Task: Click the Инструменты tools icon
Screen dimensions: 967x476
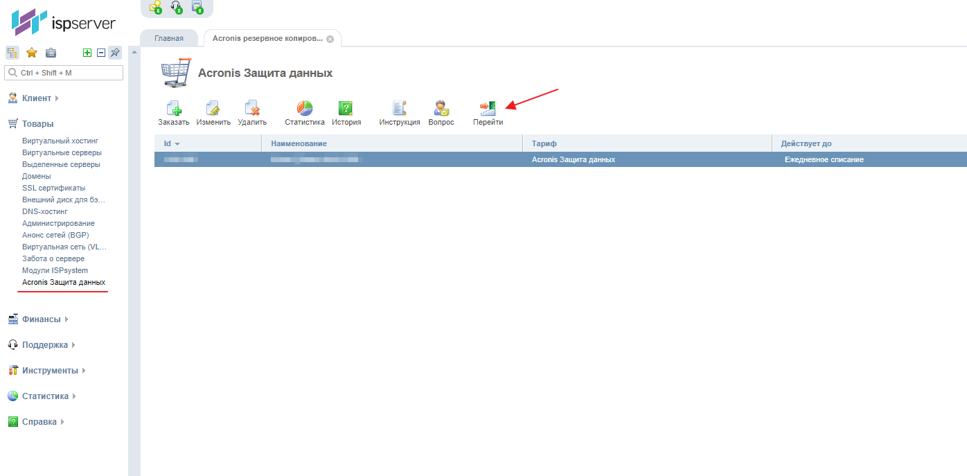Action: [12, 371]
